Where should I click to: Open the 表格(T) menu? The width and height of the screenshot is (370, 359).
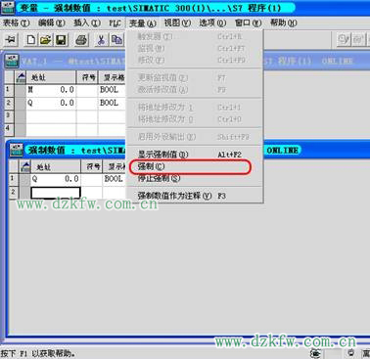(16, 22)
